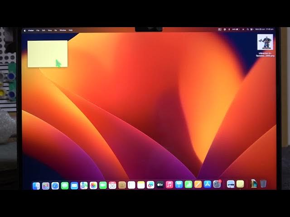Open the App Store in dock

pos(208,184)
